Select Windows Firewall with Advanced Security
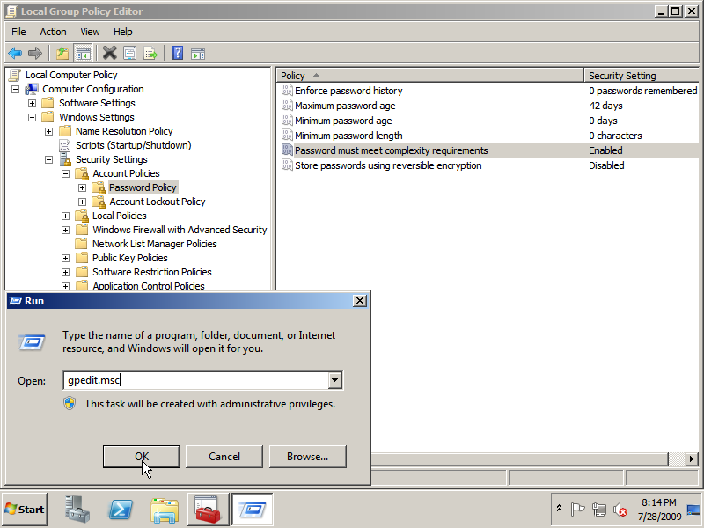Viewport: 704px width, 528px height. pyautogui.click(x=180, y=230)
